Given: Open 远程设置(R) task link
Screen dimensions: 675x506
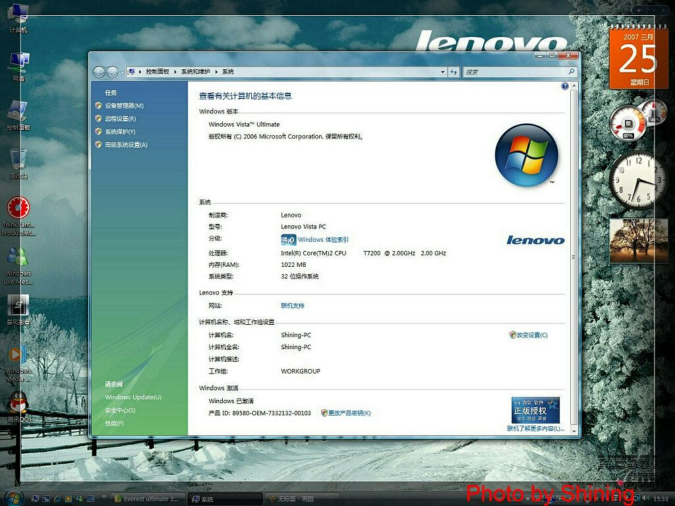Looking at the screenshot, I should pos(120,119).
